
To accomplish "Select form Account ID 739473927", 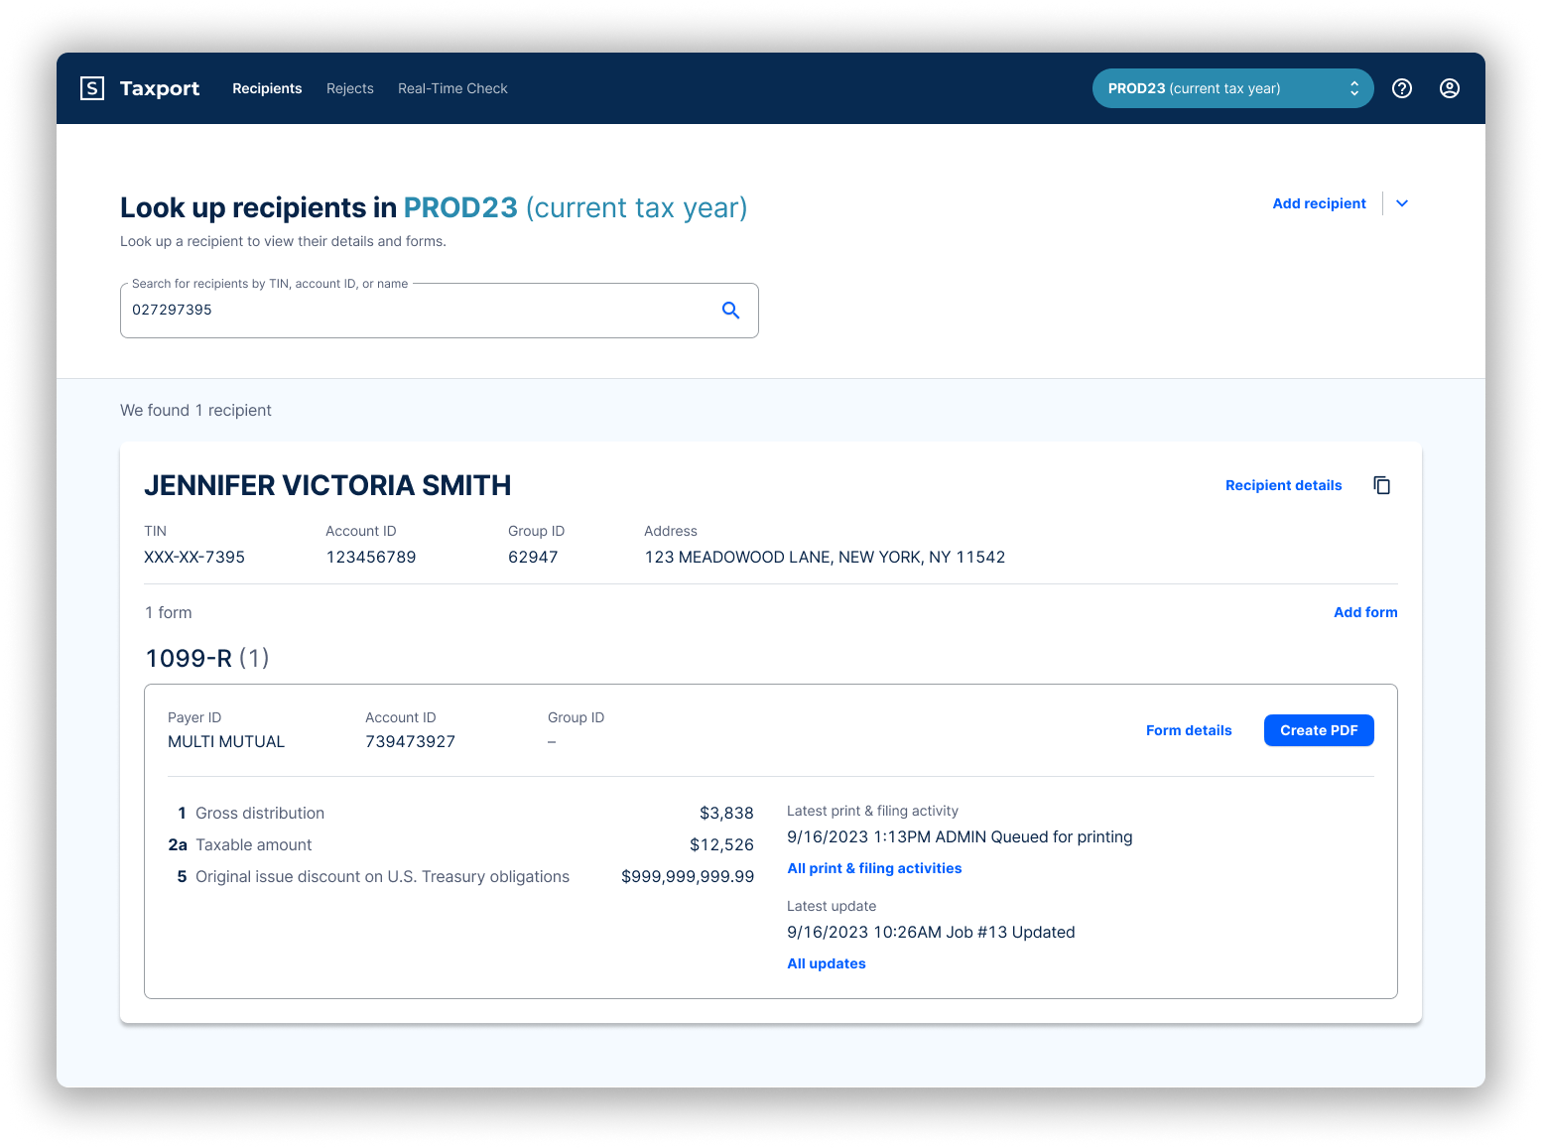I will tap(410, 741).
